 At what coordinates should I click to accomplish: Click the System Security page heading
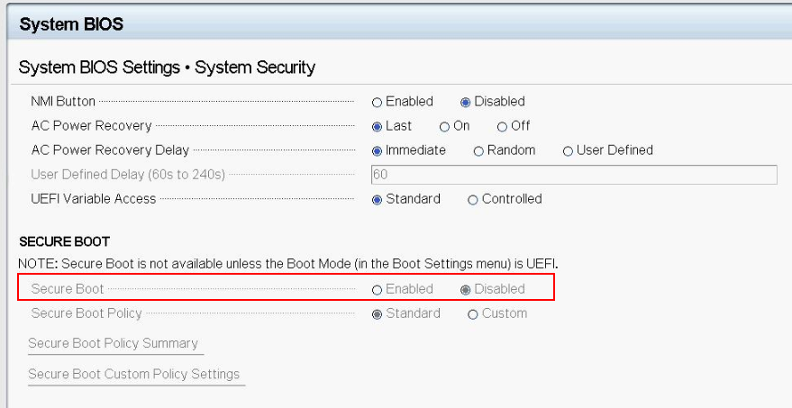point(167,68)
